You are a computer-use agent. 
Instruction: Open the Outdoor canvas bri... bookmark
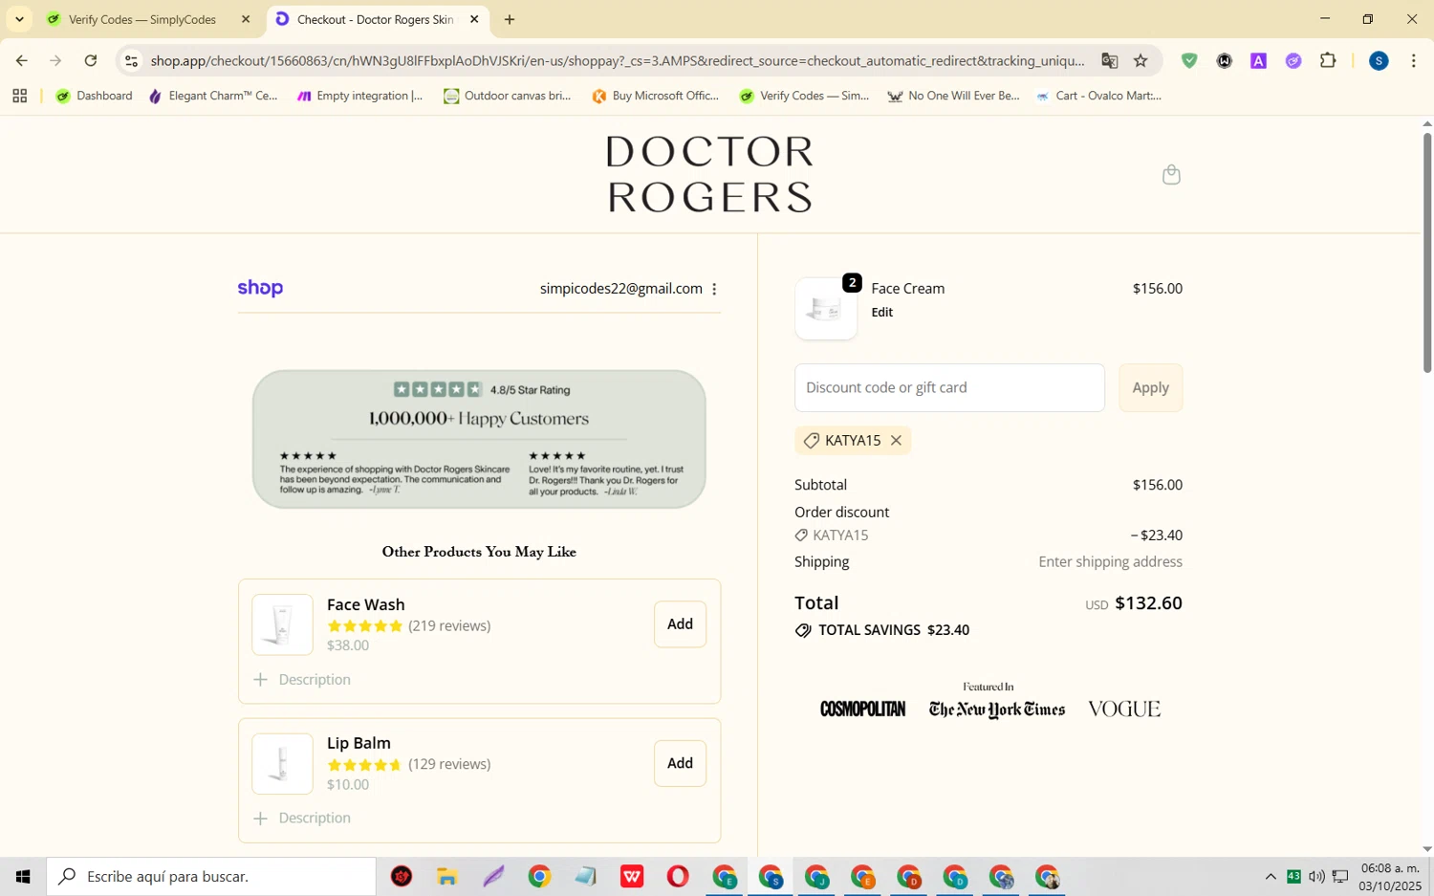tap(507, 96)
